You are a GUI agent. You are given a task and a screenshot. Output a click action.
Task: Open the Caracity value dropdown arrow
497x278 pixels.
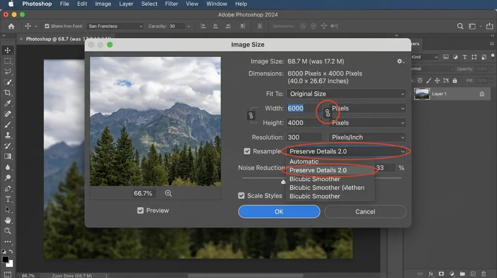(x=188, y=26)
